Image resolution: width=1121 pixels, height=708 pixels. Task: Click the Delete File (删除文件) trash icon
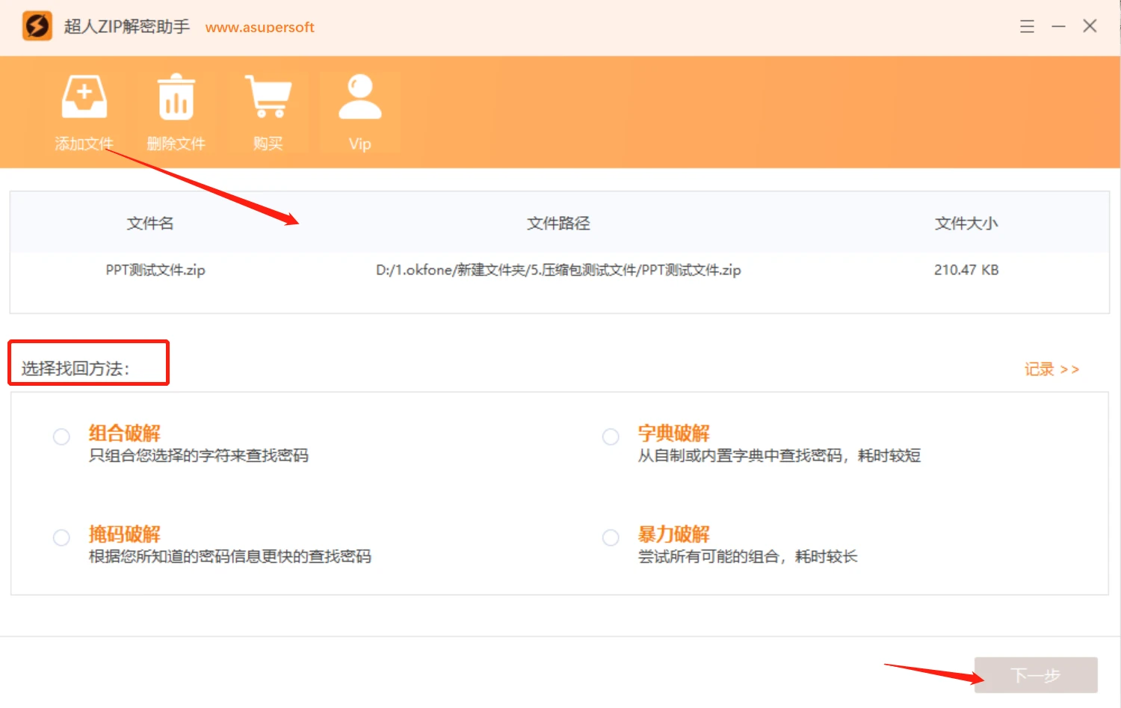coord(176,97)
